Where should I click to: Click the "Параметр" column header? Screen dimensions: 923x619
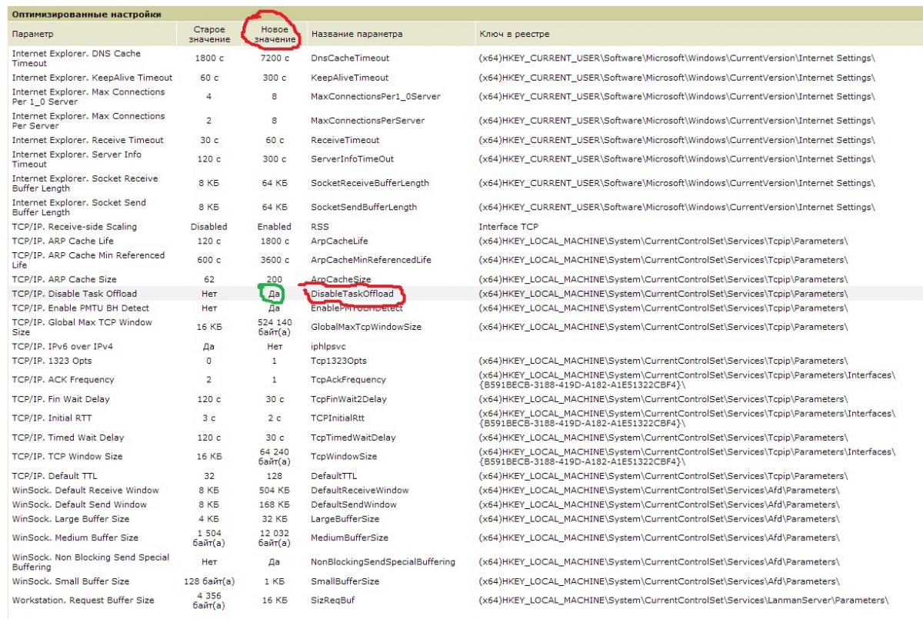pos(33,35)
